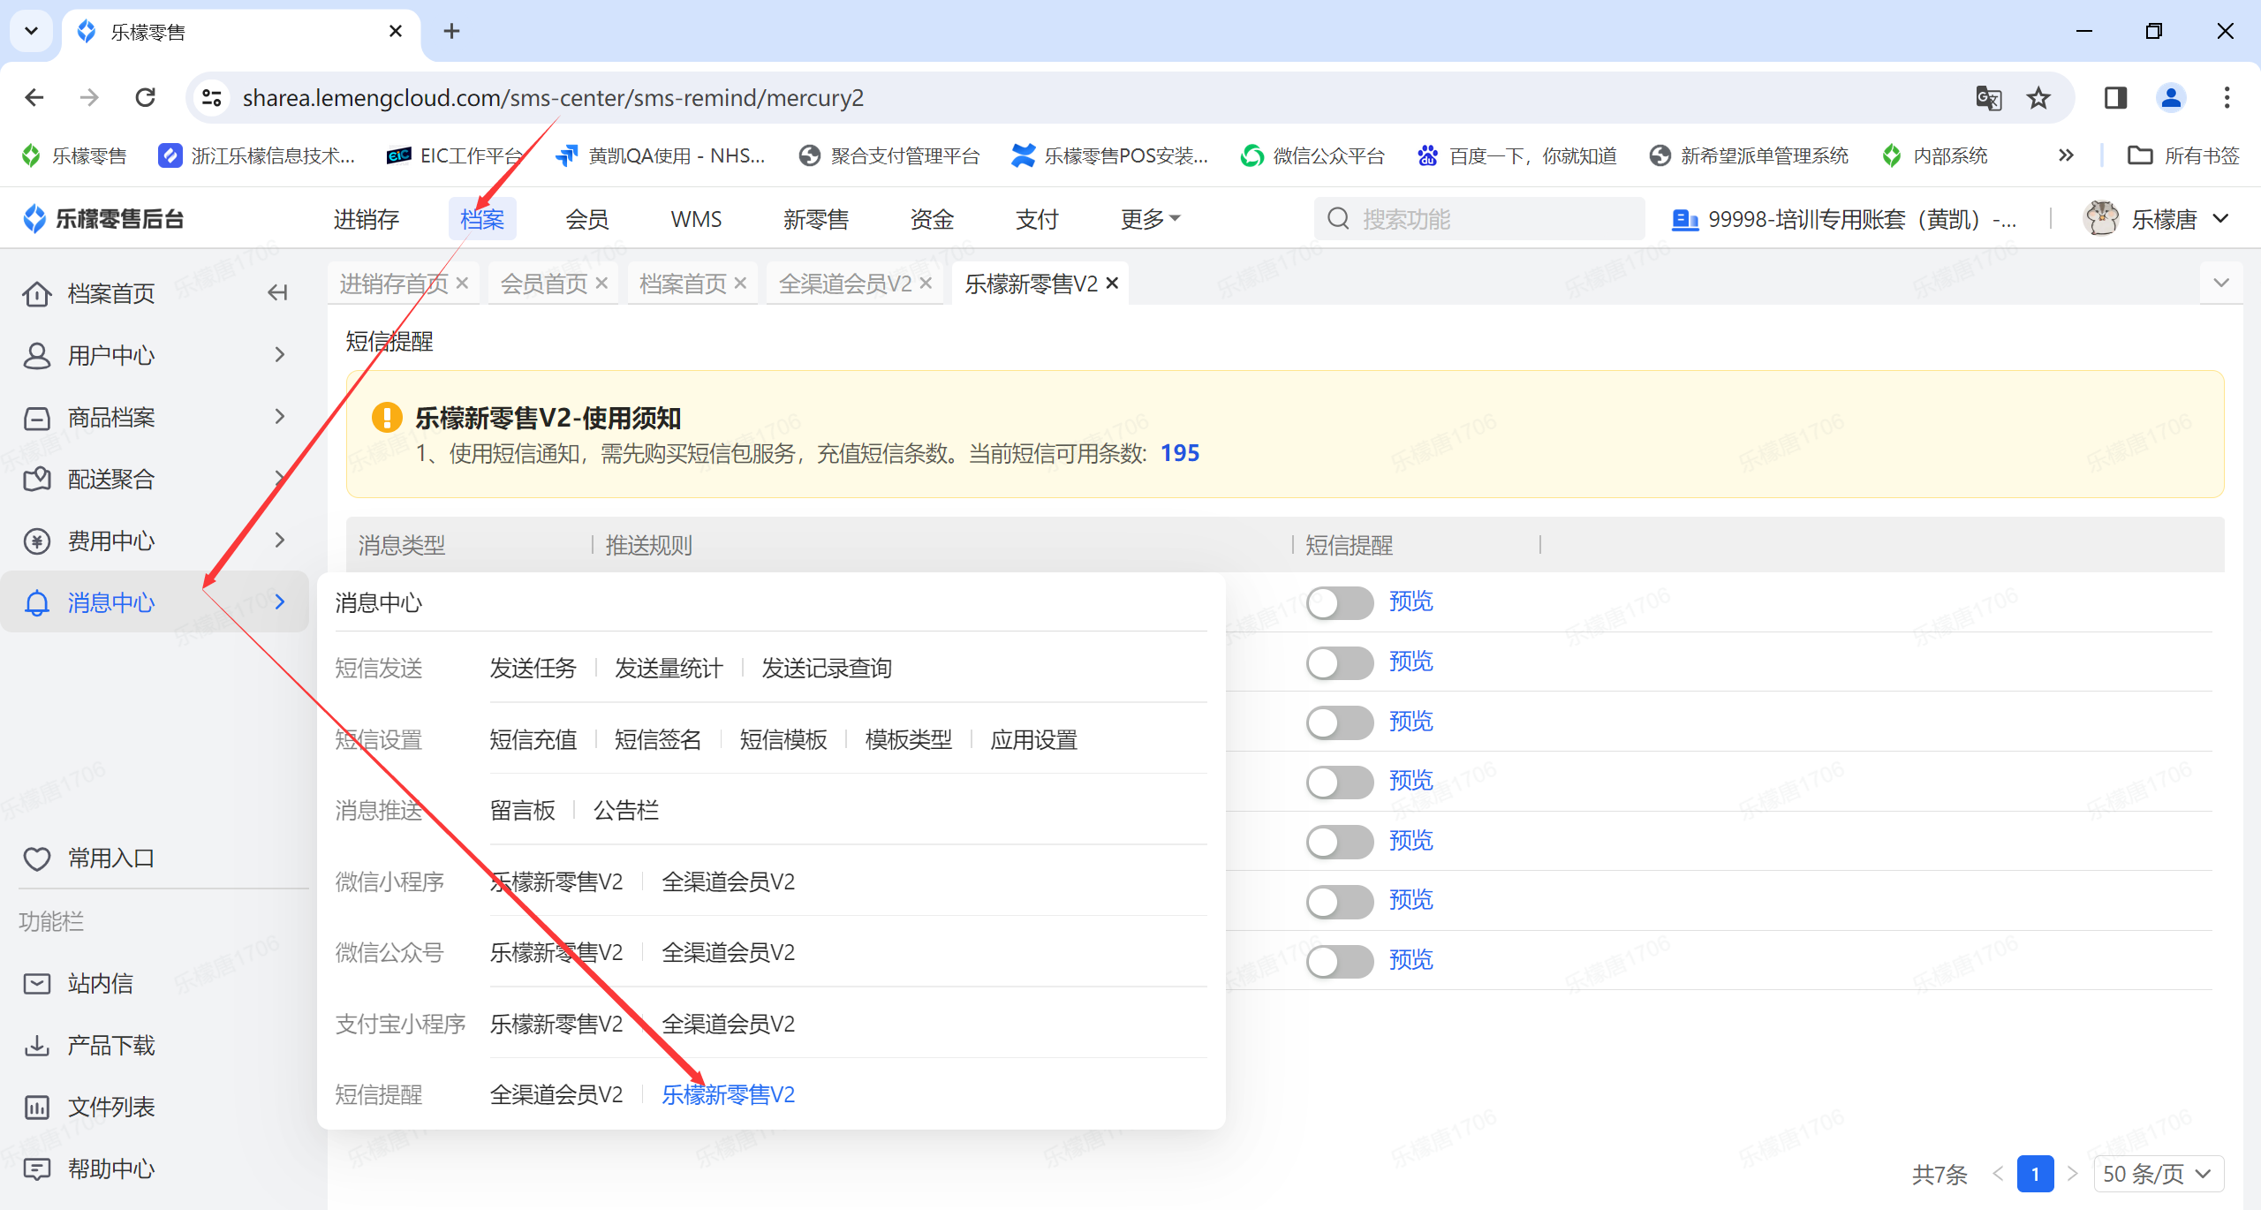Close the 会员首页 tab
2261x1210 pixels.
click(x=601, y=284)
